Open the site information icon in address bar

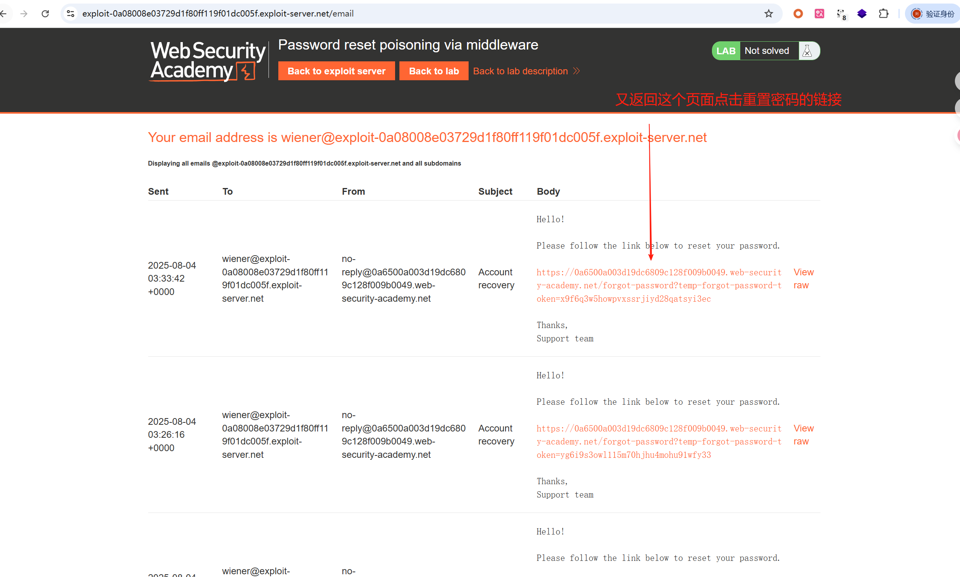[71, 14]
